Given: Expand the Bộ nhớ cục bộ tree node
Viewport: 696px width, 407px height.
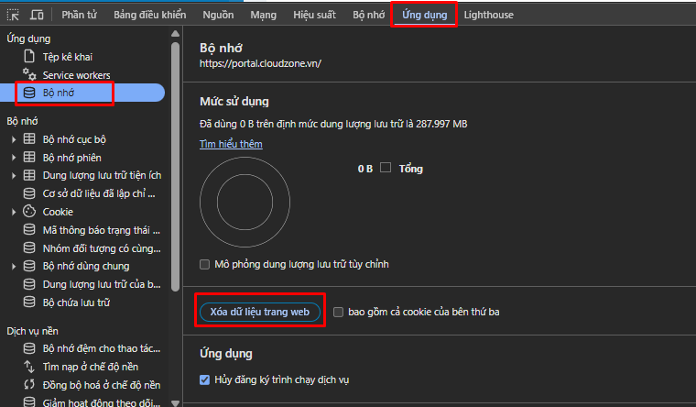Looking at the screenshot, I should 14,139.
